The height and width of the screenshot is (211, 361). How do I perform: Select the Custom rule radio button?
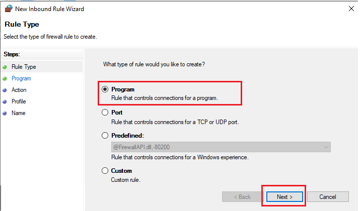tap(105, 170)
